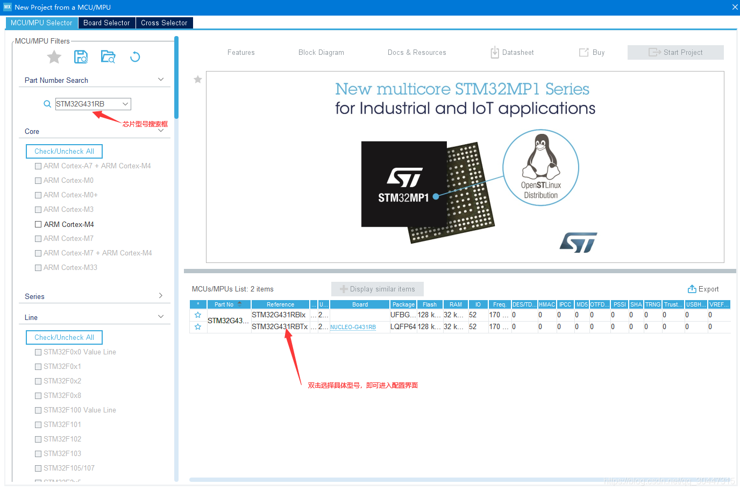The image size is (740, 491).
Task: Collapse the Line filter section
Action: pyautogui.click(x=161, y=317)
